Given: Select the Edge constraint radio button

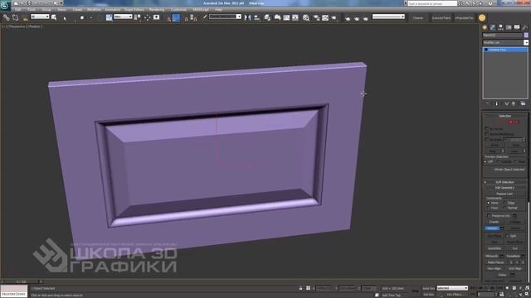Looking at the screenshot, I should [504, 203].
